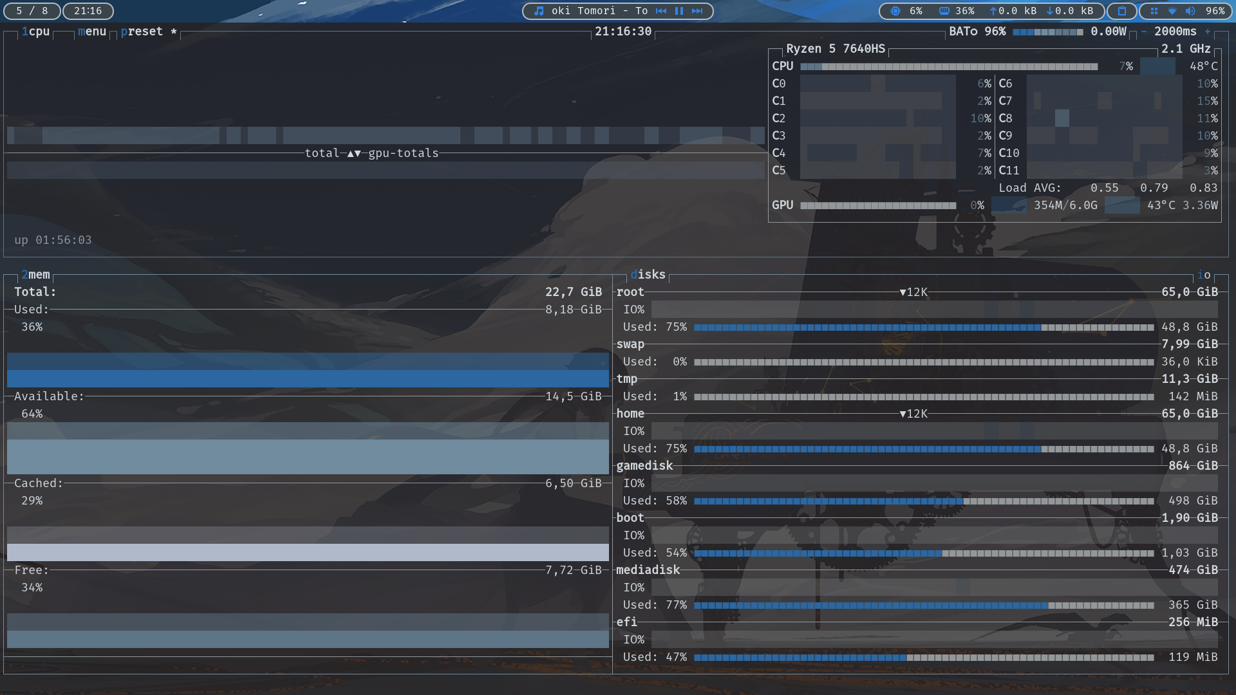Click the Wi-Fi network icon

tap(1172, 11)
